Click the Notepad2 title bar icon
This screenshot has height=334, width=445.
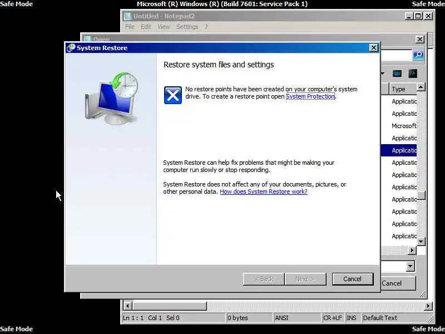(128, 16)
